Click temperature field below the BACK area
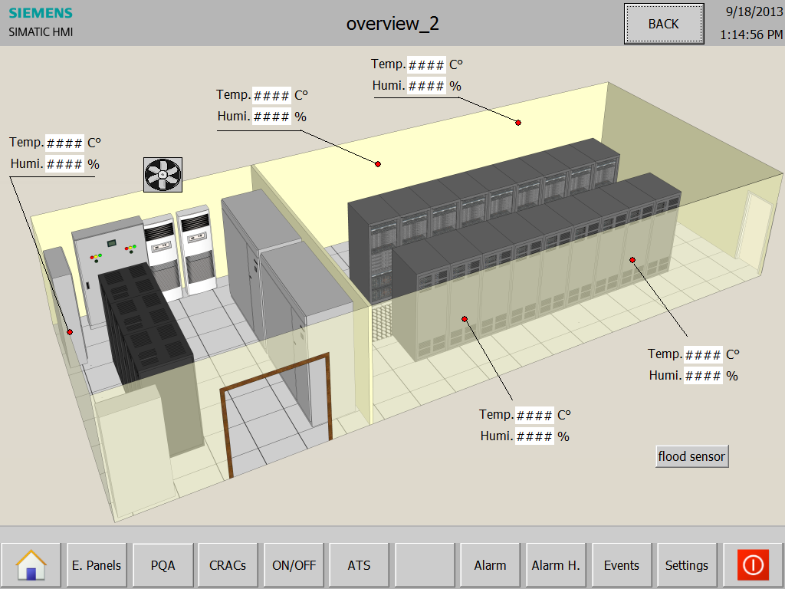785x589 pixels. point(426,65)
